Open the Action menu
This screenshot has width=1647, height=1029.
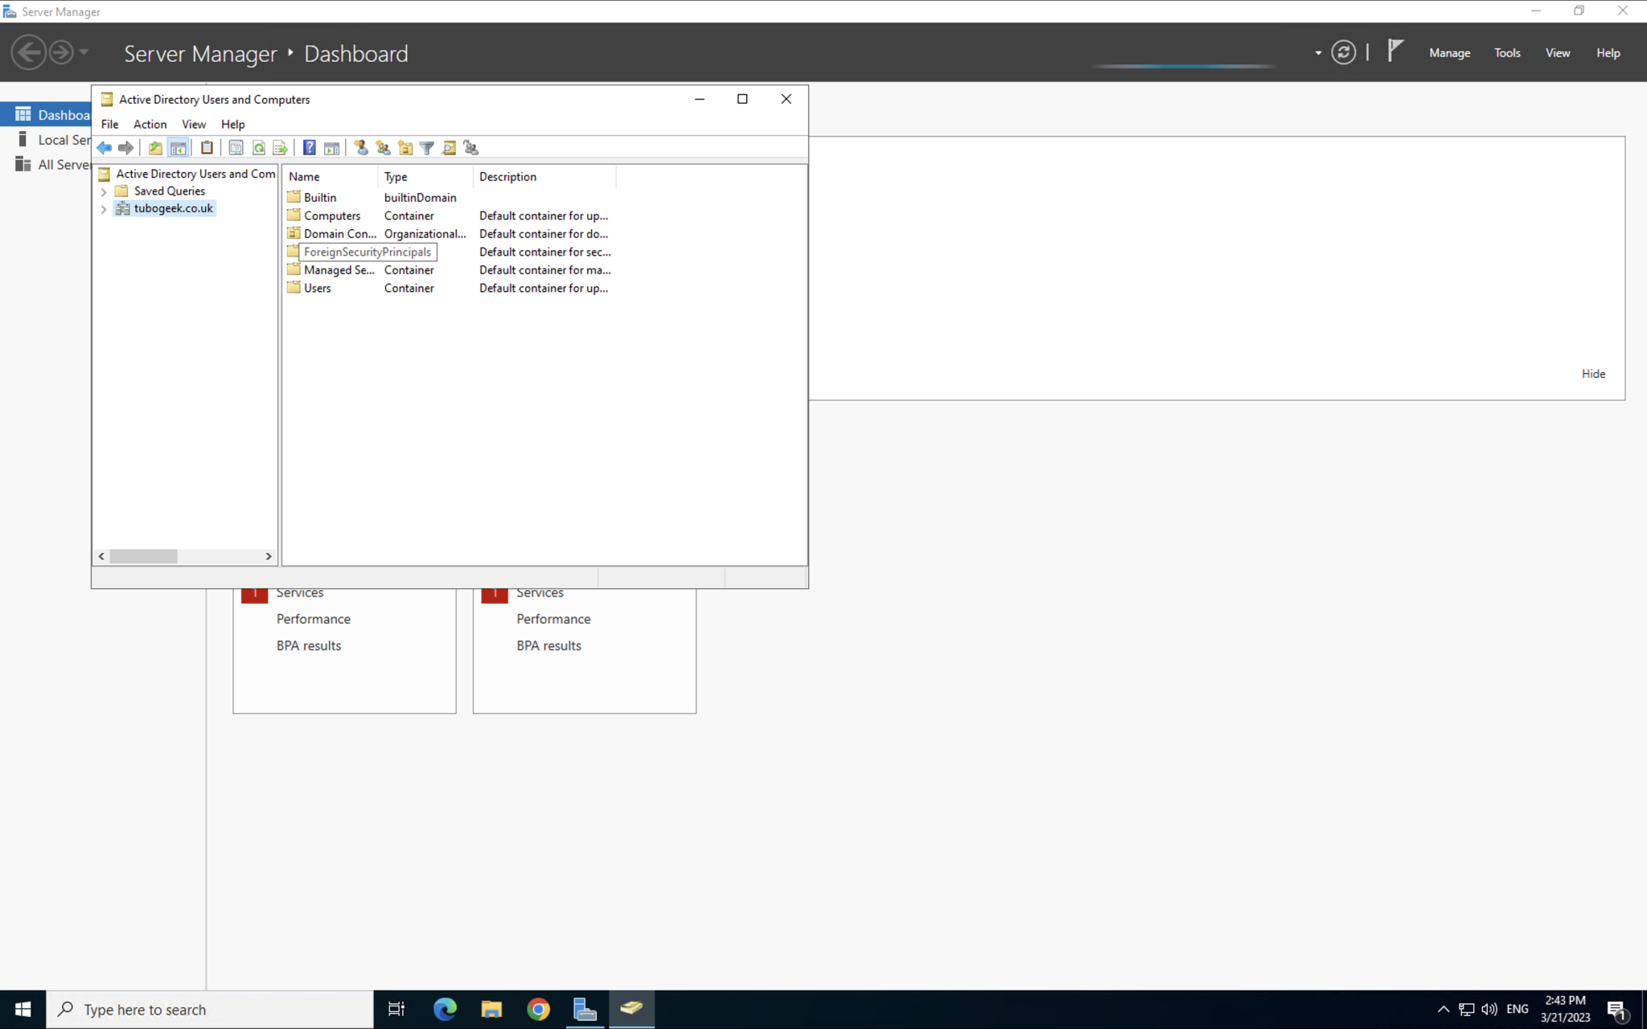150,124
